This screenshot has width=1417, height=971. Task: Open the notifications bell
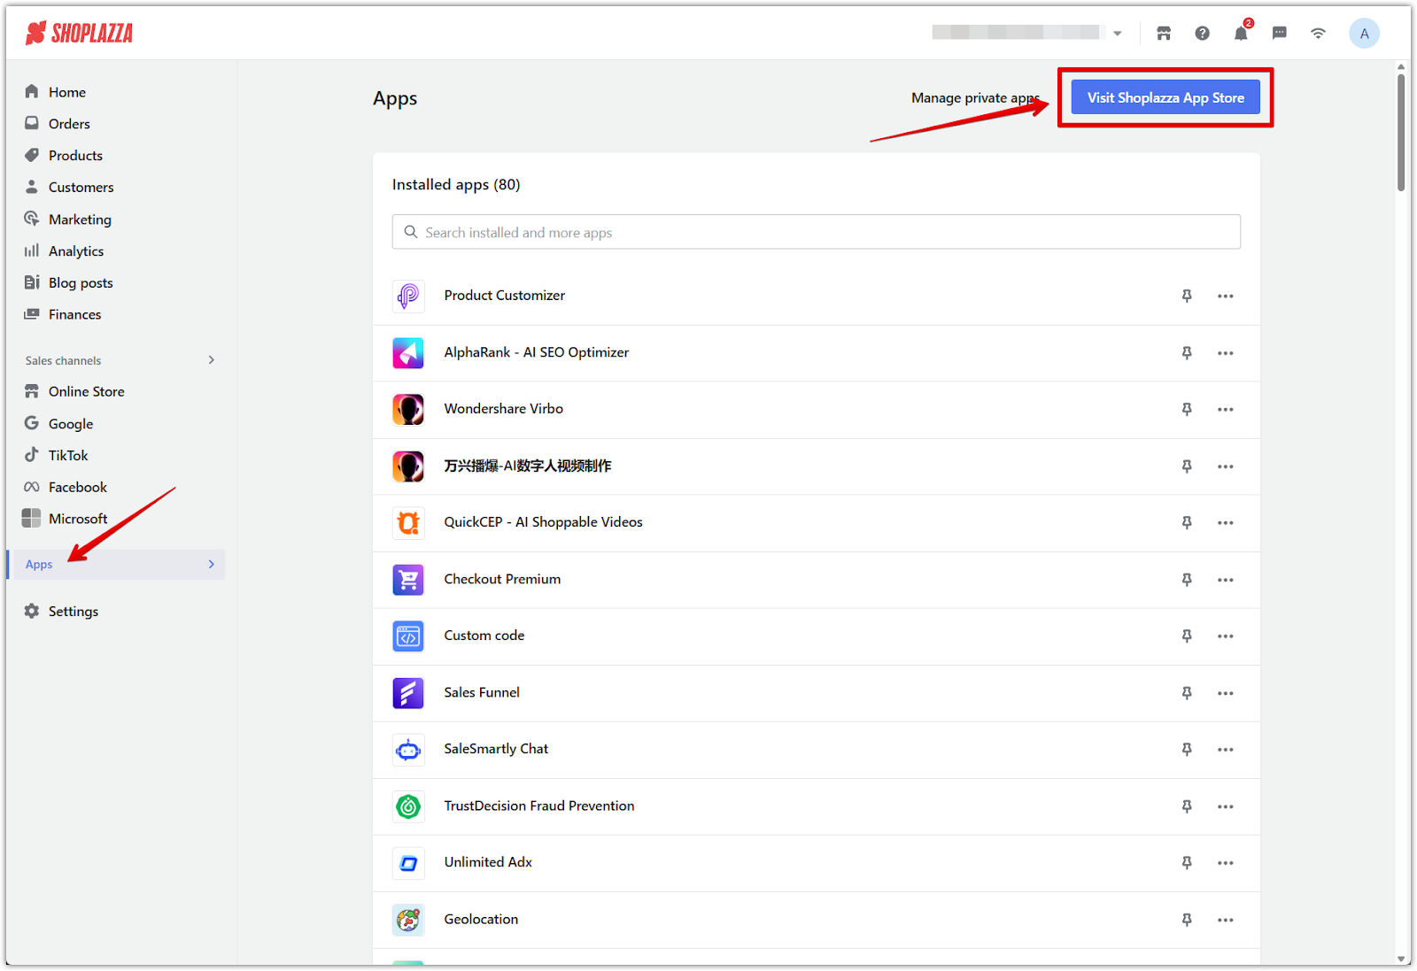(x=1241, y=34)
